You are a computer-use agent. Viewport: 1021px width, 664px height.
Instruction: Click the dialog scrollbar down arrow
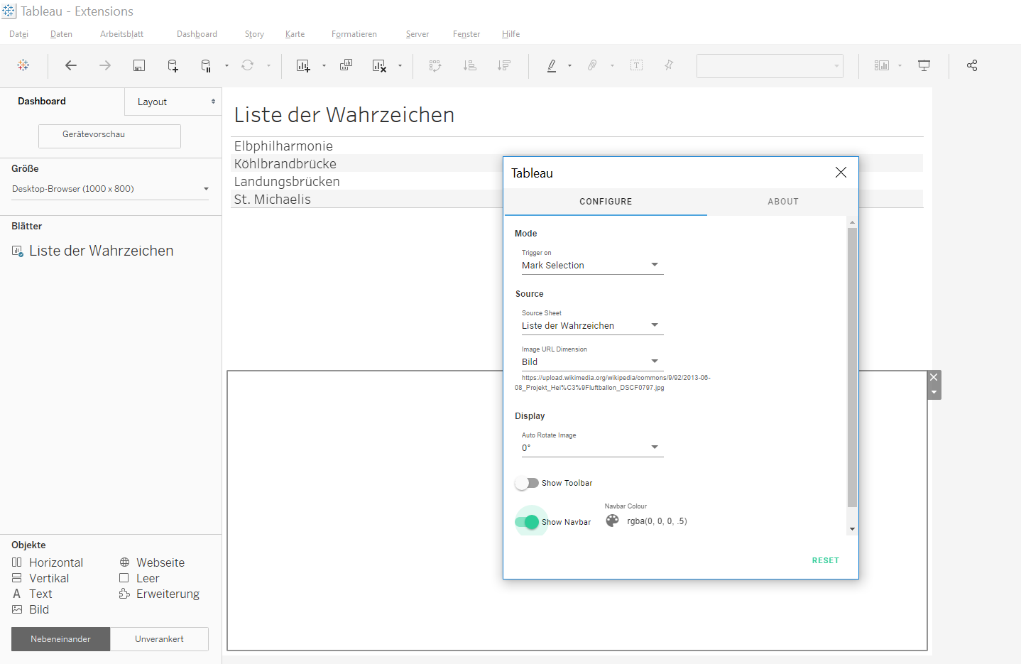pos(852,529)
